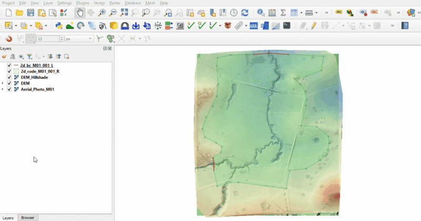Toggle visibility of 2d_code_M01_001_R layer
This screenshot has width=421, height=221.
click(9, 71)
